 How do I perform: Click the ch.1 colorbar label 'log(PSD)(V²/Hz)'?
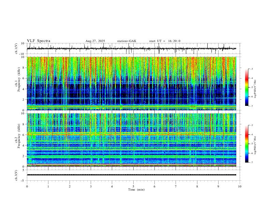(x=255, y=89)
